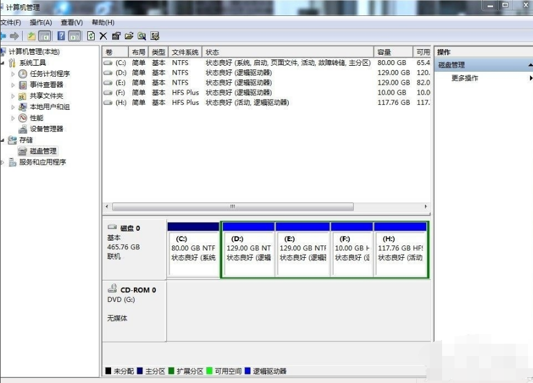Expand the 任务计划程序 tree node
The image size is (533, 383).
(x=14, y=74)
